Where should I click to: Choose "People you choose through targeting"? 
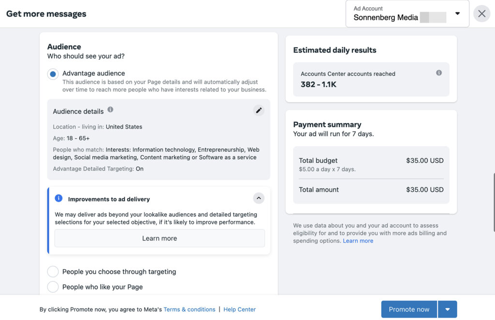coord(53,272)
